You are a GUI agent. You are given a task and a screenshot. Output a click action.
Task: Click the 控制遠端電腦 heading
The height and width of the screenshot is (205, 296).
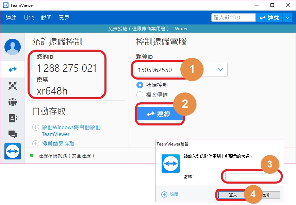click(161, 41)
